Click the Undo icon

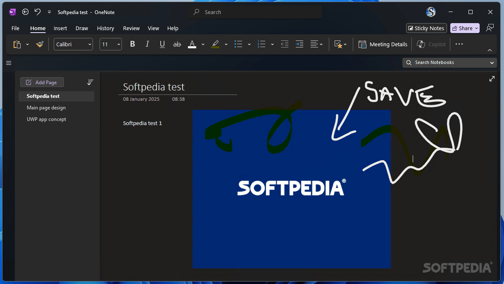(37, 12)
